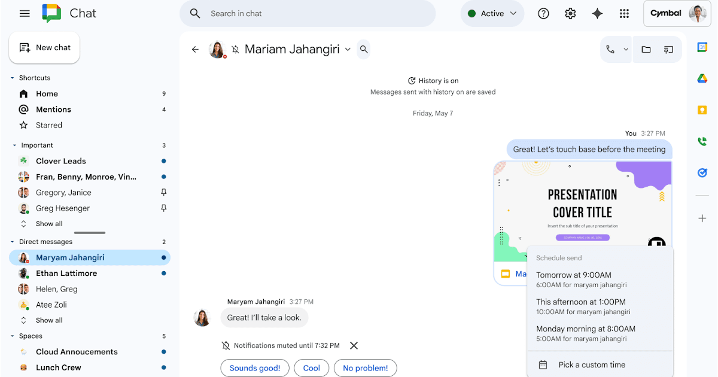Choose Pick a custom time

pyautogui.click(x=591, y=364)
